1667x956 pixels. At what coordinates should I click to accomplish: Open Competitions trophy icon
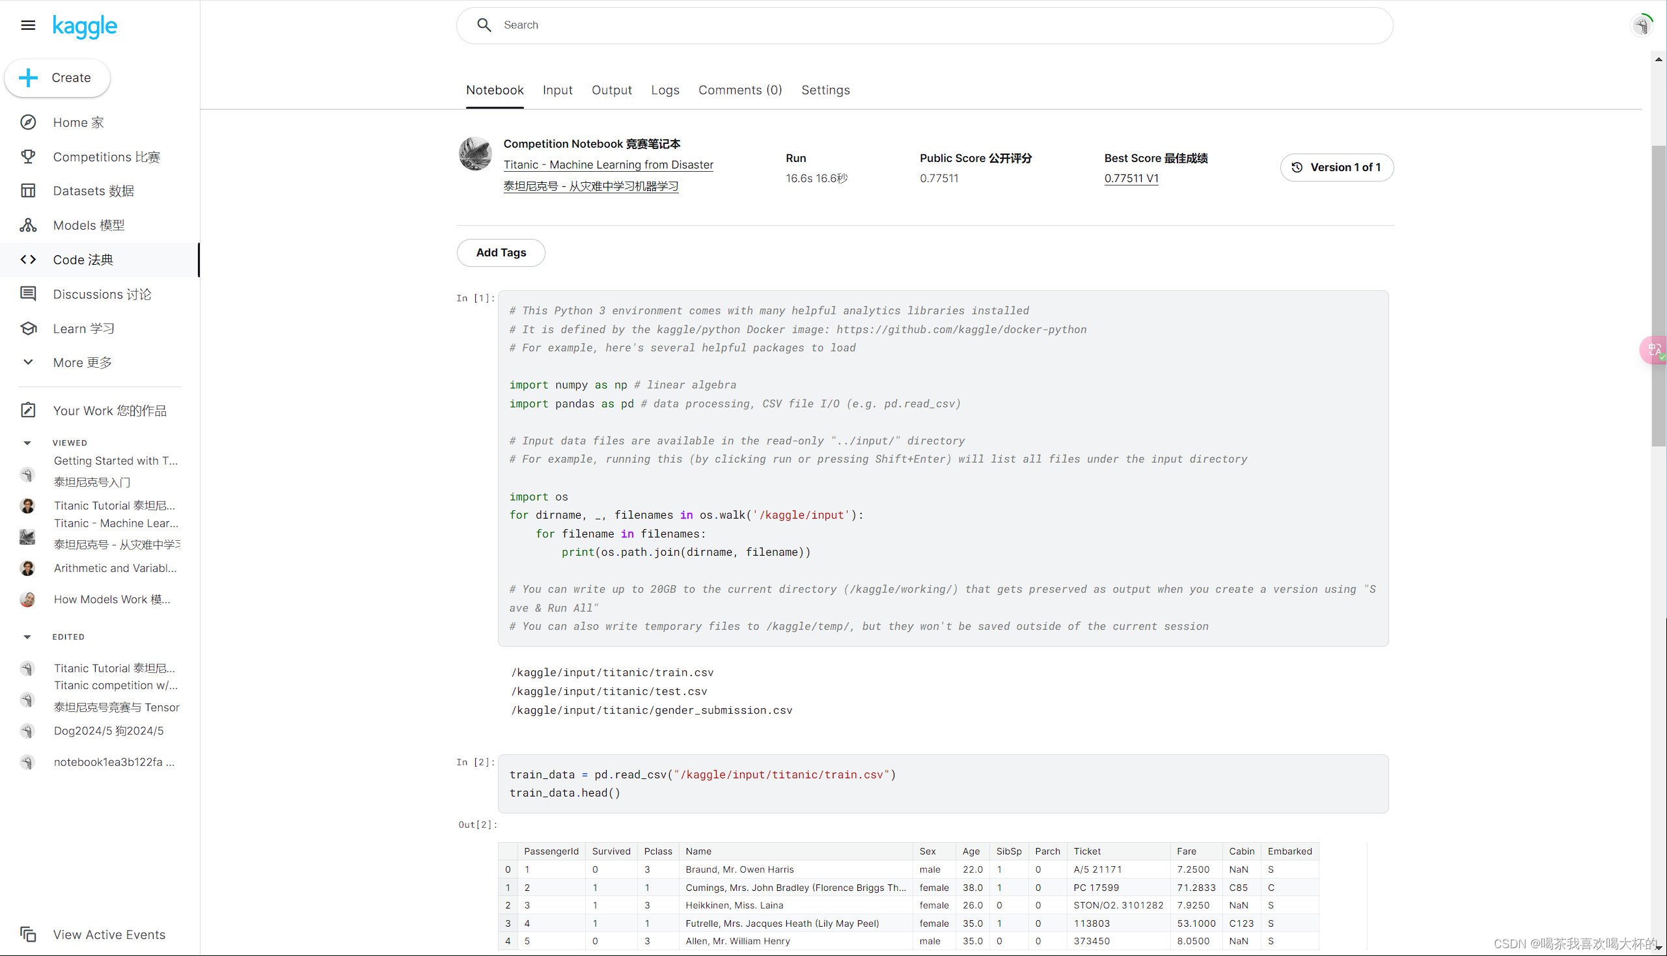(27, 156)
